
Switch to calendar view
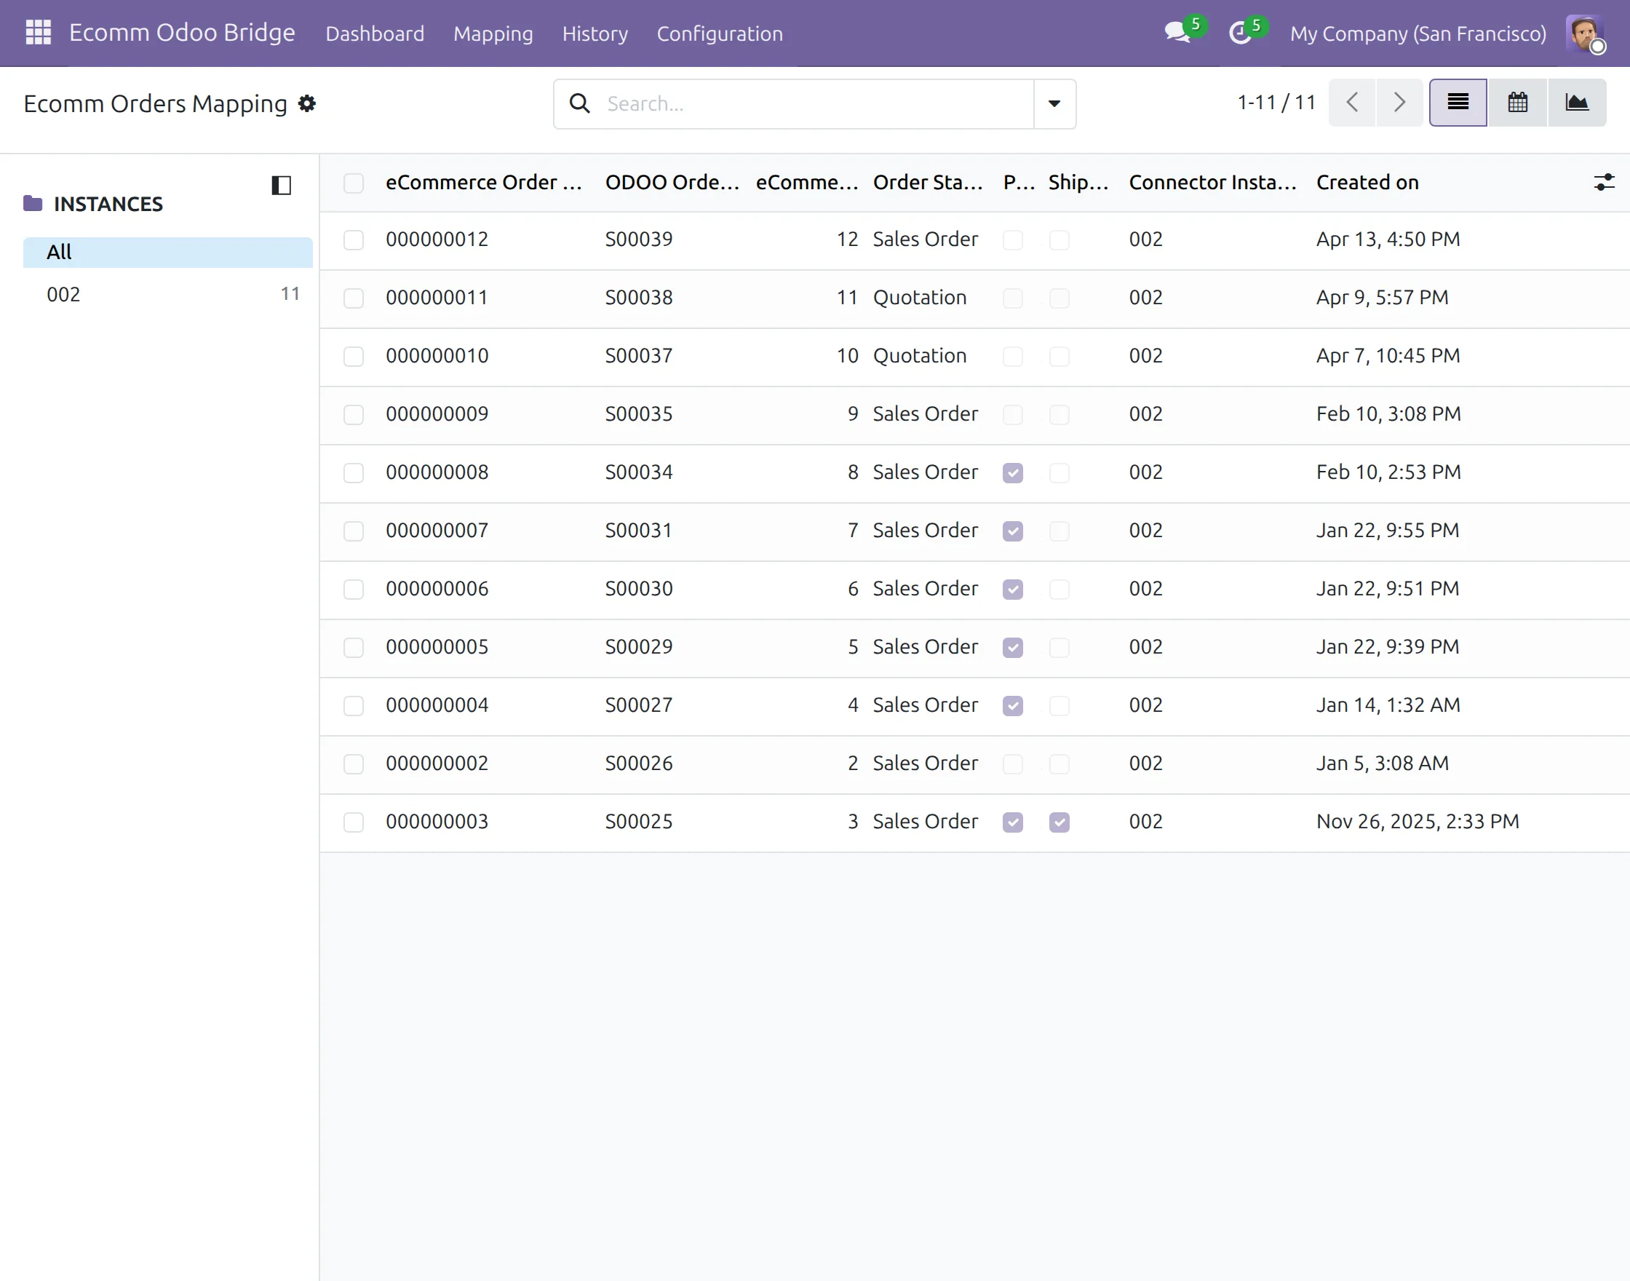pyautogui.click(x=1517, y=103)
